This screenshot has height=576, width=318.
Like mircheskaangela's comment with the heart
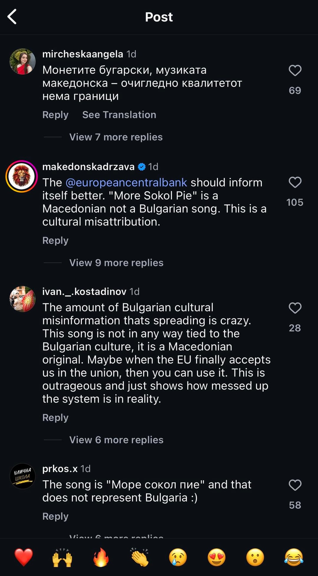[x=295, y=71]
